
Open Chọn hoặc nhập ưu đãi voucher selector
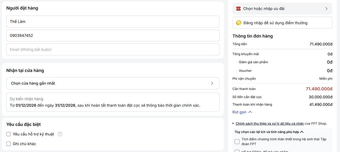(x=282, y=9)
